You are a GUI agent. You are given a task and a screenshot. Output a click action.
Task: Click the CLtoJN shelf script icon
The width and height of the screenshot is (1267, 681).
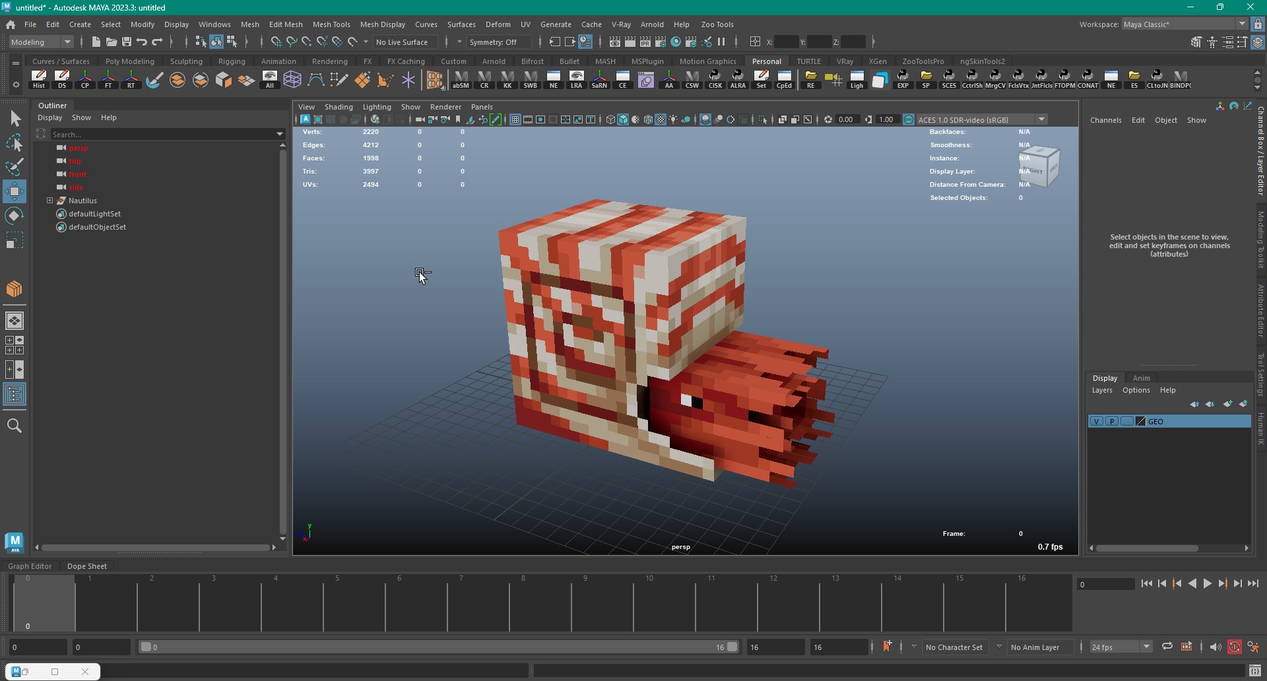click(1157, 79)
